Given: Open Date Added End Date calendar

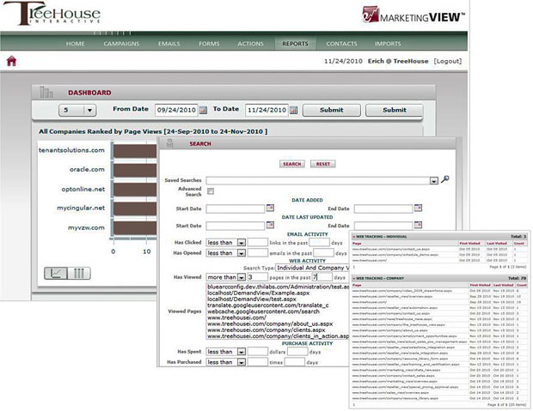Looking at the screenshot, I should tap(418, 208).
